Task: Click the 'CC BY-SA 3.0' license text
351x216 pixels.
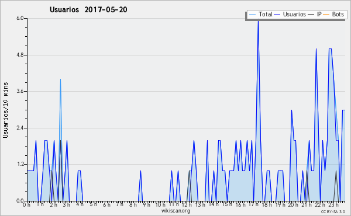Action: [x=333, y=211]
